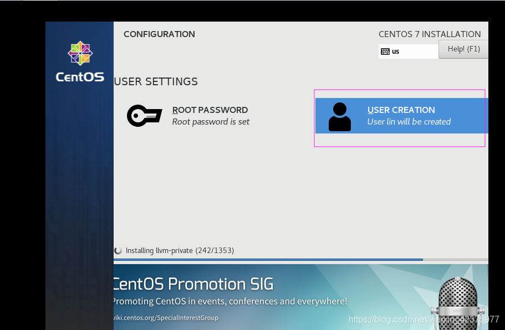Click the CentOS wordmark in sidebar
505x330 pixels.
pos(80,77)
